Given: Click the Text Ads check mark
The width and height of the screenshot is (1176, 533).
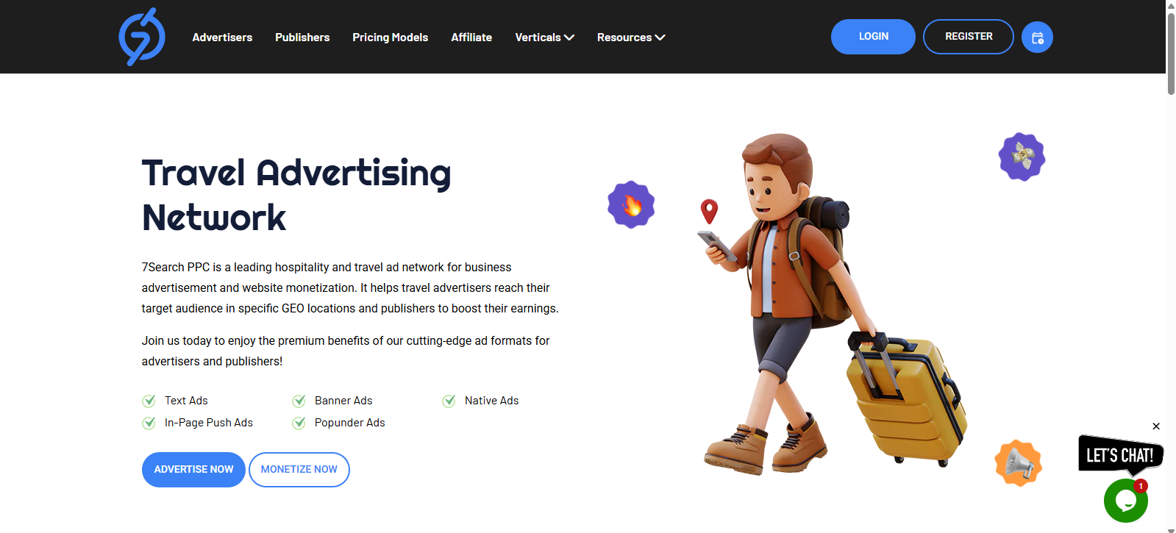Looking at the screenshot, I should pos(149,401).
